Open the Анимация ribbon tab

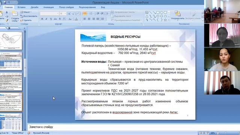point(48,7)
